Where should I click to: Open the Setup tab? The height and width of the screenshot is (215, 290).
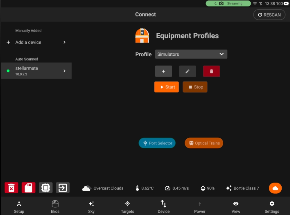click(x=19, y=207)
